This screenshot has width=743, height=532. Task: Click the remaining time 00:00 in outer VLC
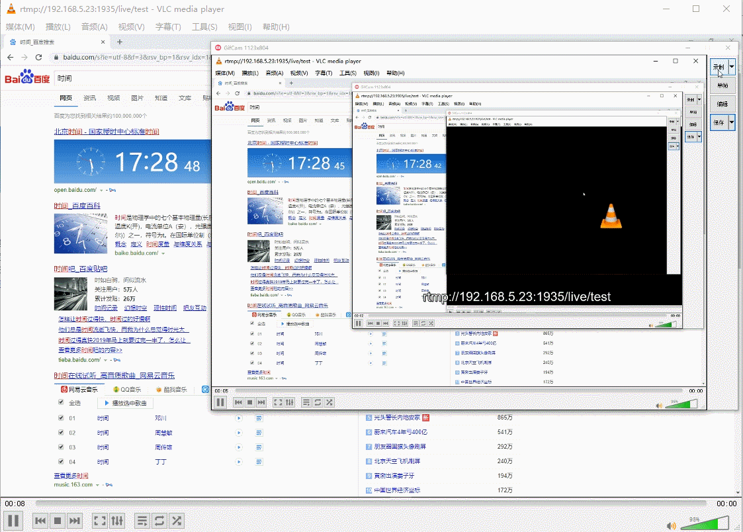pos(726,504)
